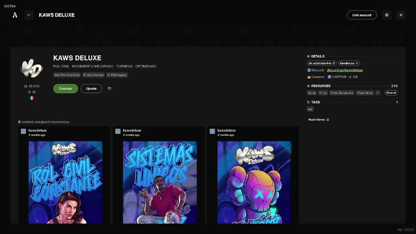Click the DLC: The Chop Shop chip
416x234 pixels.
67,75
